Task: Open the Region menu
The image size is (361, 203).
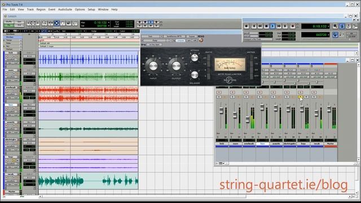Action: (x=41, y=10)
